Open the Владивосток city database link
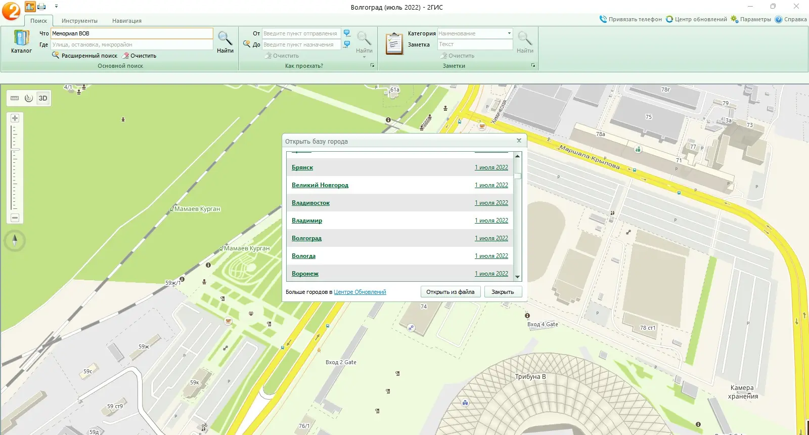Viewport: 809px width, 435px height. 310,203
